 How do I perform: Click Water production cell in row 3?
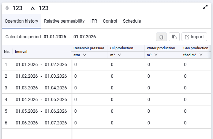[x=163, y=88]
